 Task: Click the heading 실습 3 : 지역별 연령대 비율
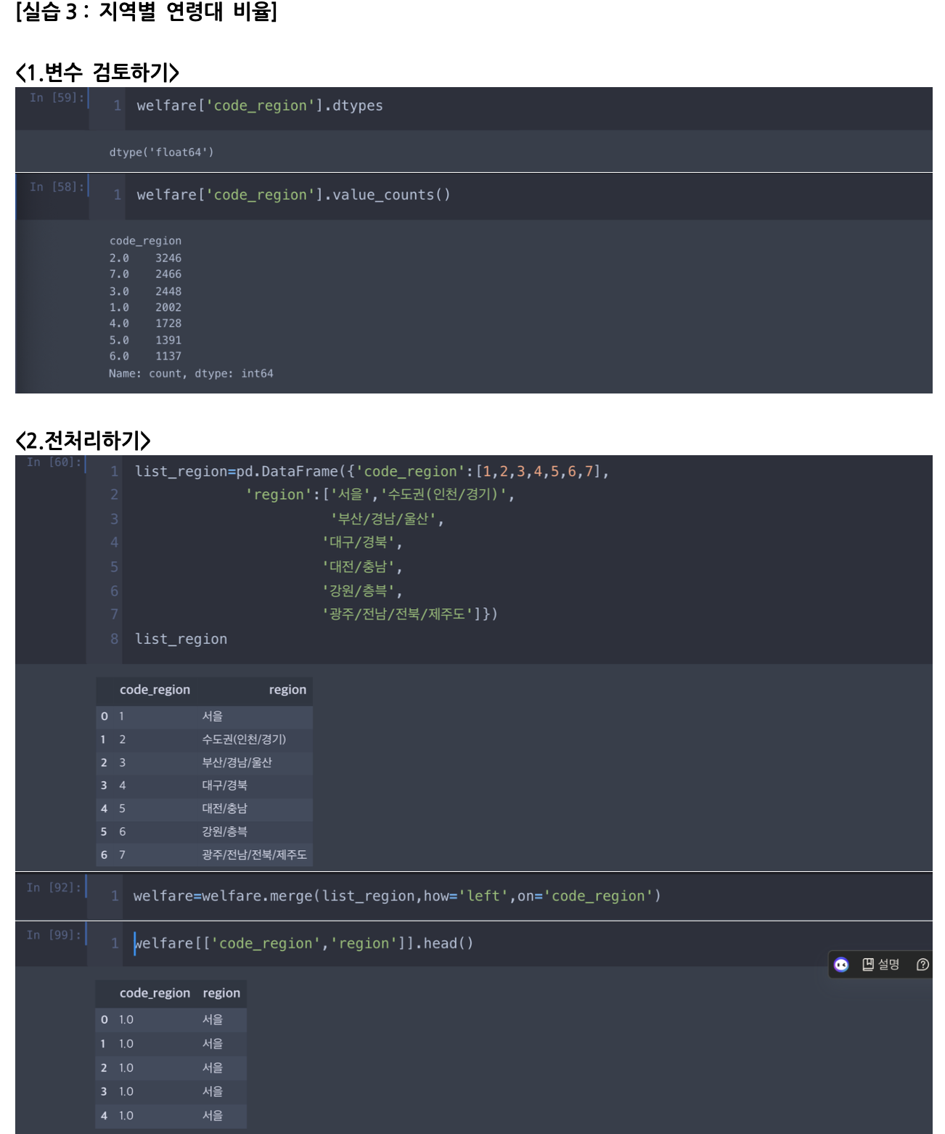[146, 11]
